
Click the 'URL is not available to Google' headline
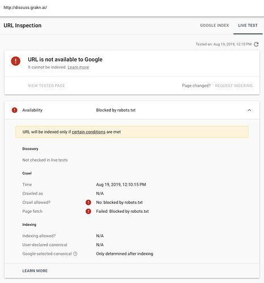[65, 59]
